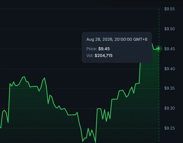Select the $9.35 y-axis price label

click(169, 88)
